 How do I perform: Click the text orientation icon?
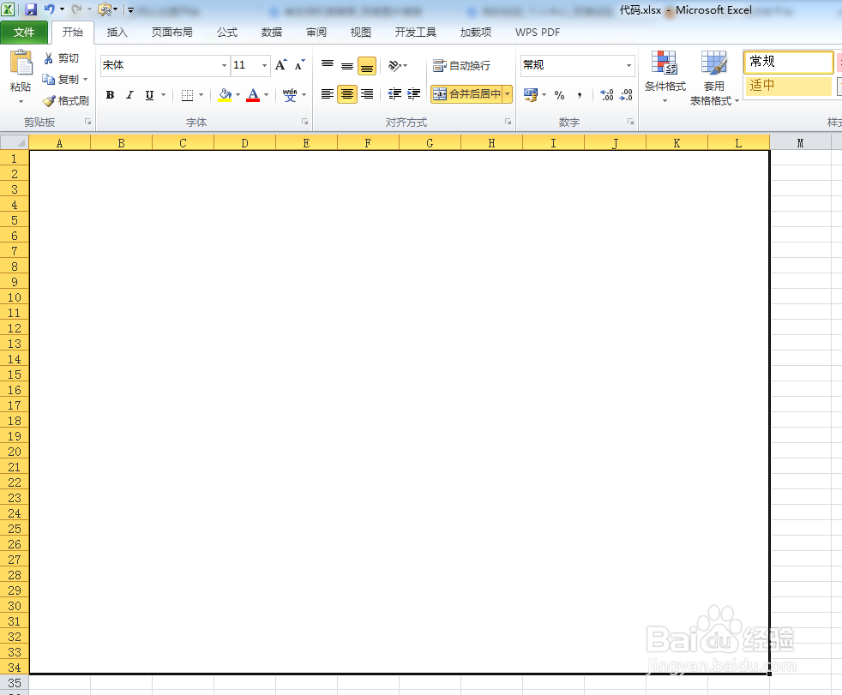pyautogui.click(x=395, y=65)
